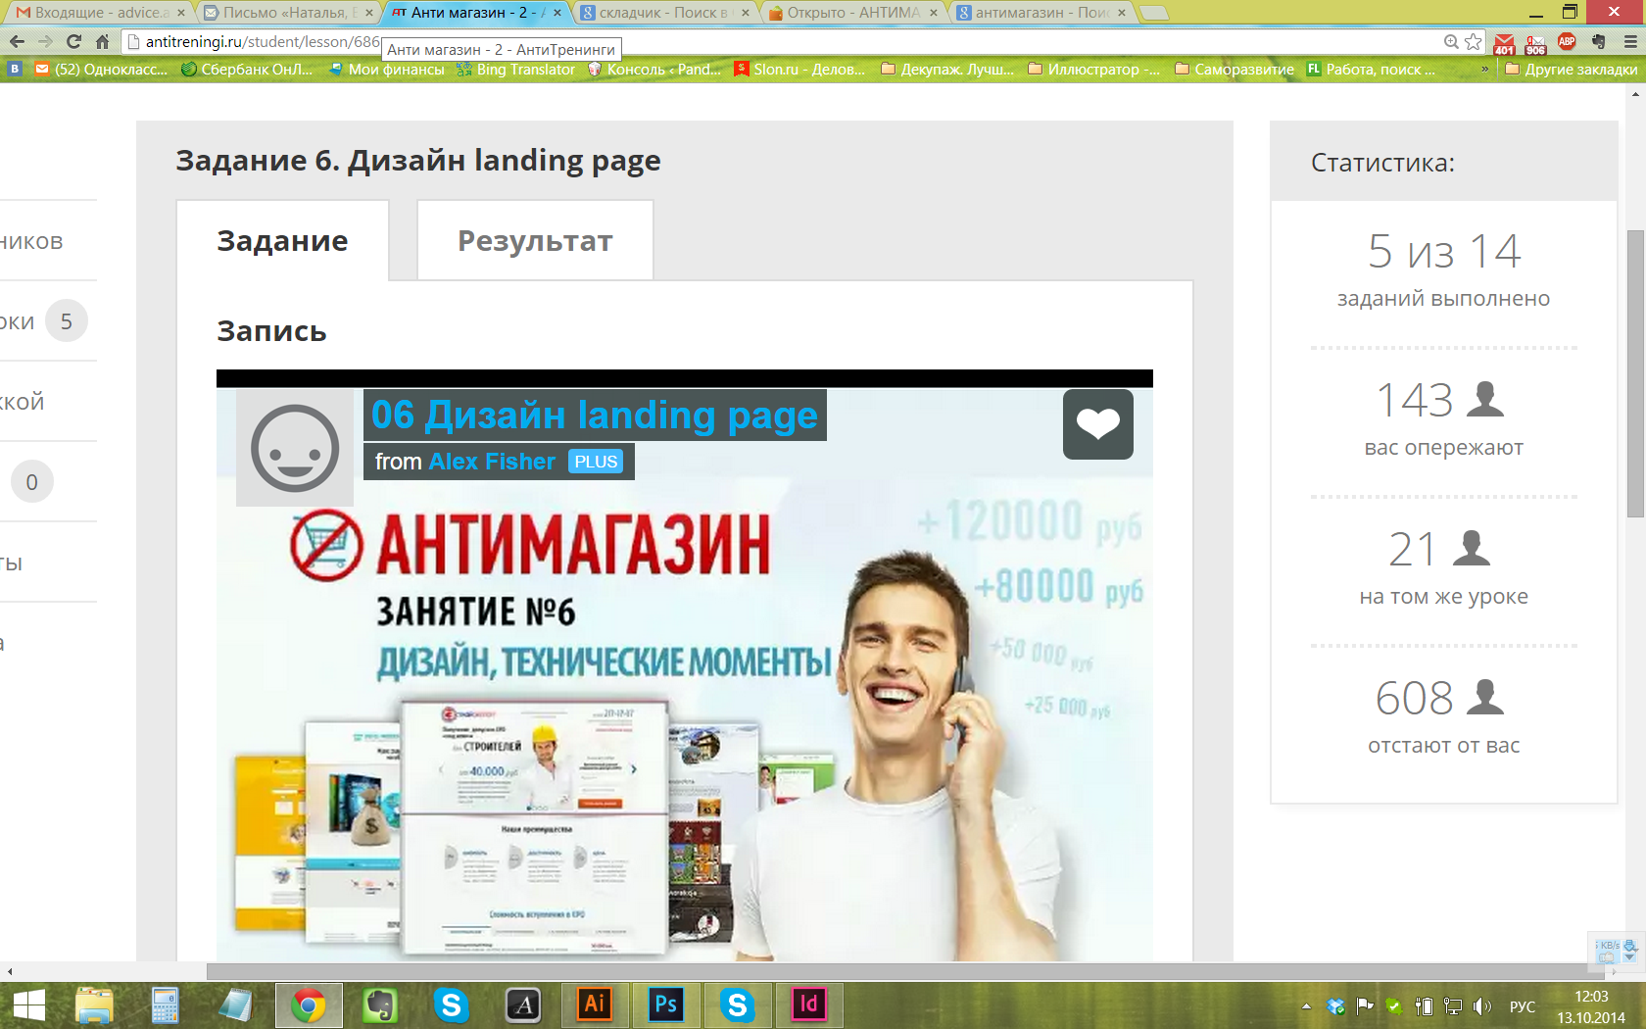
Task: Open the Adblock Plus extension icon
Action: (1567, 41)
